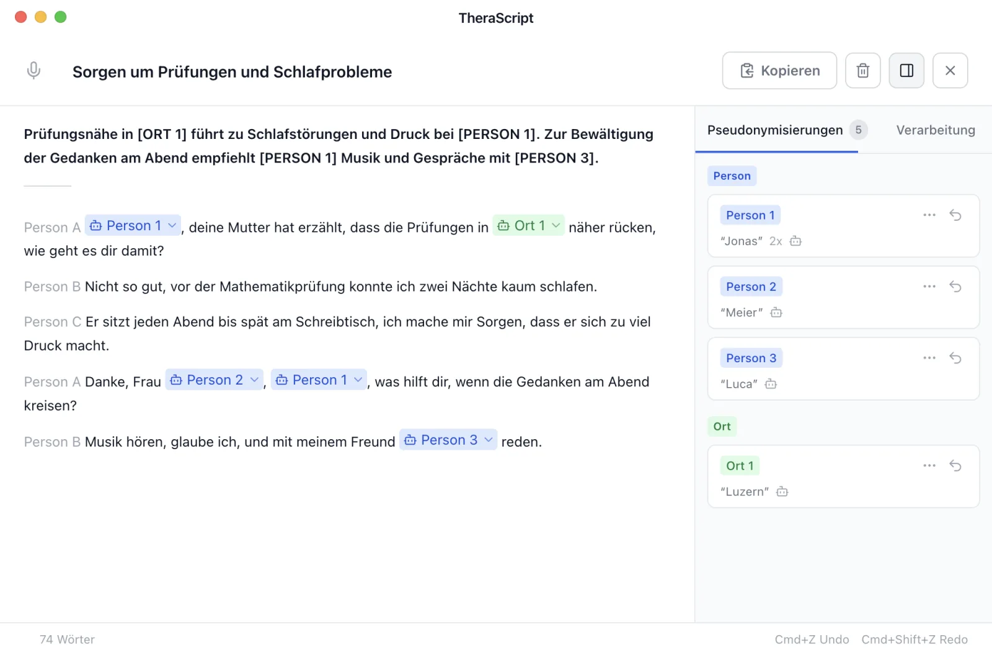
Task: Open the Ort 1 dropdown in transcript
Action: pyautogui.click(x=529, y=226)
